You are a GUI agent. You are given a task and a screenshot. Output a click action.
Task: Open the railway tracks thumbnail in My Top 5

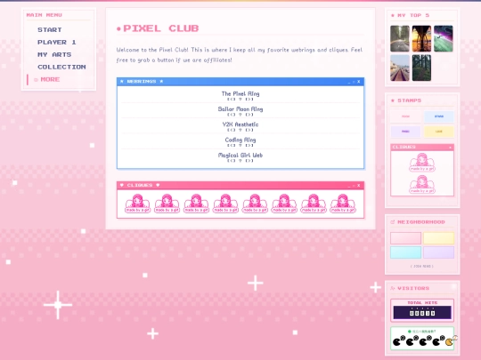pos(400,68)
